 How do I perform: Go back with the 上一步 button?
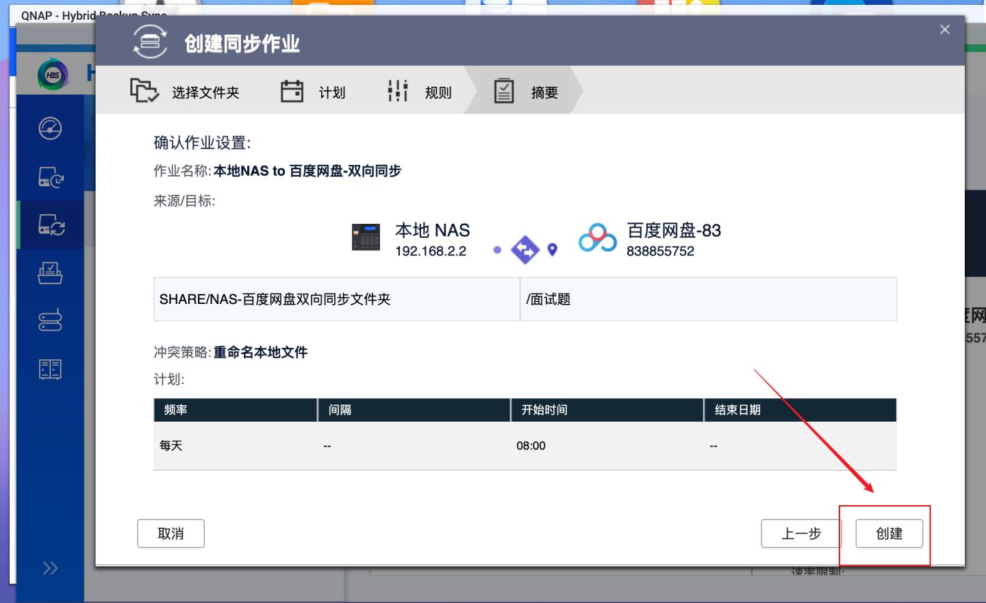801,533
